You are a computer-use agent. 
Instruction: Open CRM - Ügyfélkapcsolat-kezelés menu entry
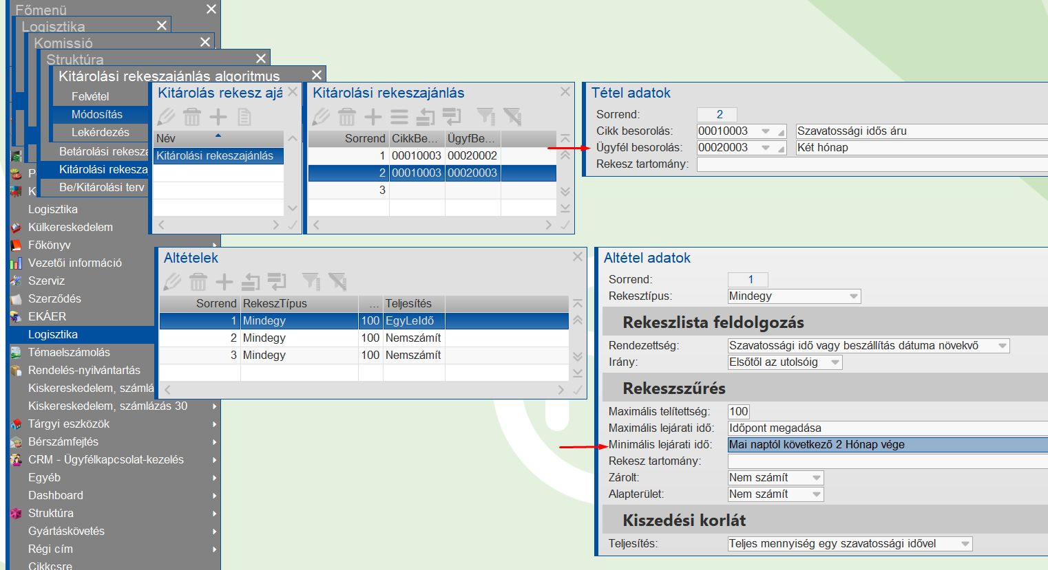pyautogui.click(x=106, y=460)
